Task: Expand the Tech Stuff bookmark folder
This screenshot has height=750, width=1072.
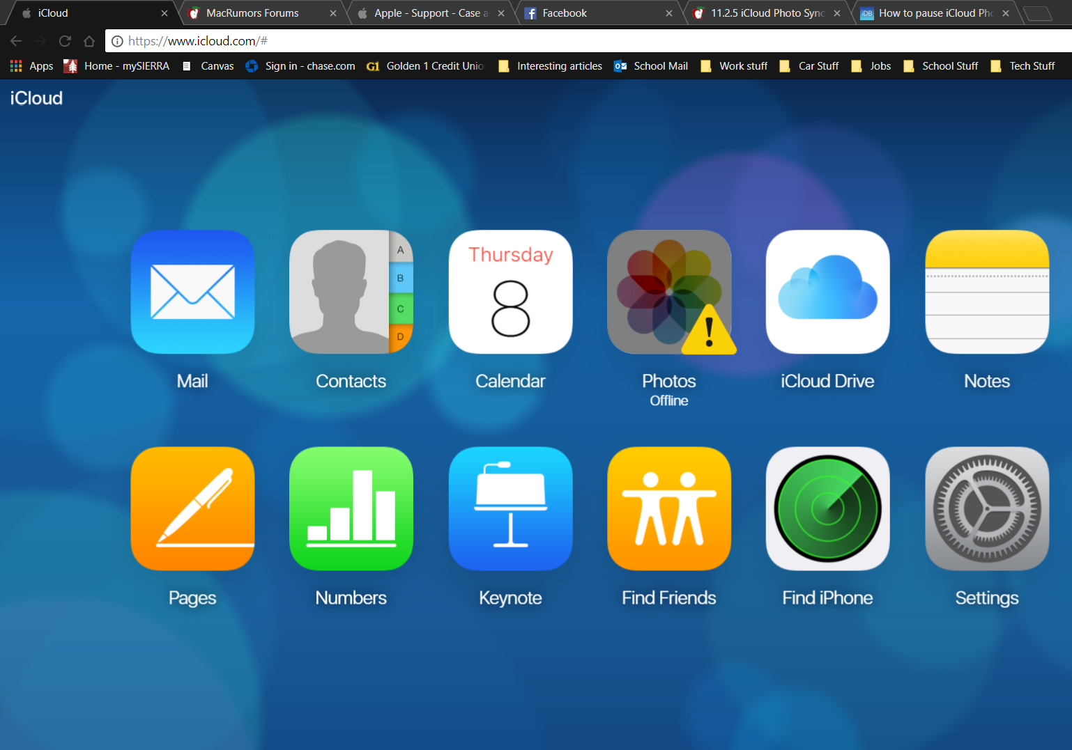Action: coord(1023,66)
